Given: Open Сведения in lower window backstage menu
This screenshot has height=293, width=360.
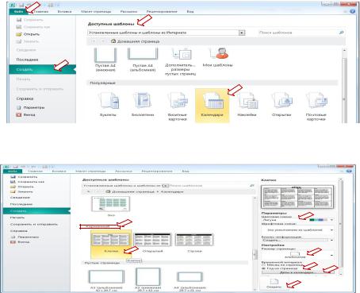Looking at the screenshot, I should [x=20, y=198].
